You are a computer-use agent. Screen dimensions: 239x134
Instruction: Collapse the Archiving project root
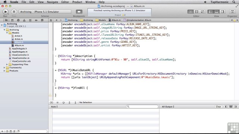1,25
